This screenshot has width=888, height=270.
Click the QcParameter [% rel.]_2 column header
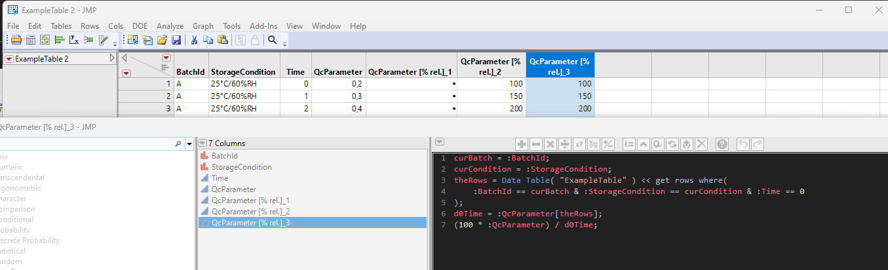coord(490,65)
